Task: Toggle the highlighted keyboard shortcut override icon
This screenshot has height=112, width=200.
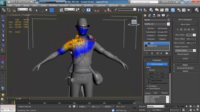Action: point(88,10)
